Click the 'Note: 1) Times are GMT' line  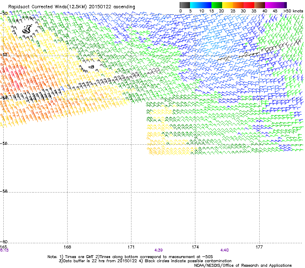(130, 257)
